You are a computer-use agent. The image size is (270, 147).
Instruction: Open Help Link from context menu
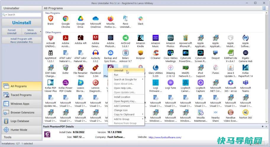pyautogui.click(x=126, y=88)
